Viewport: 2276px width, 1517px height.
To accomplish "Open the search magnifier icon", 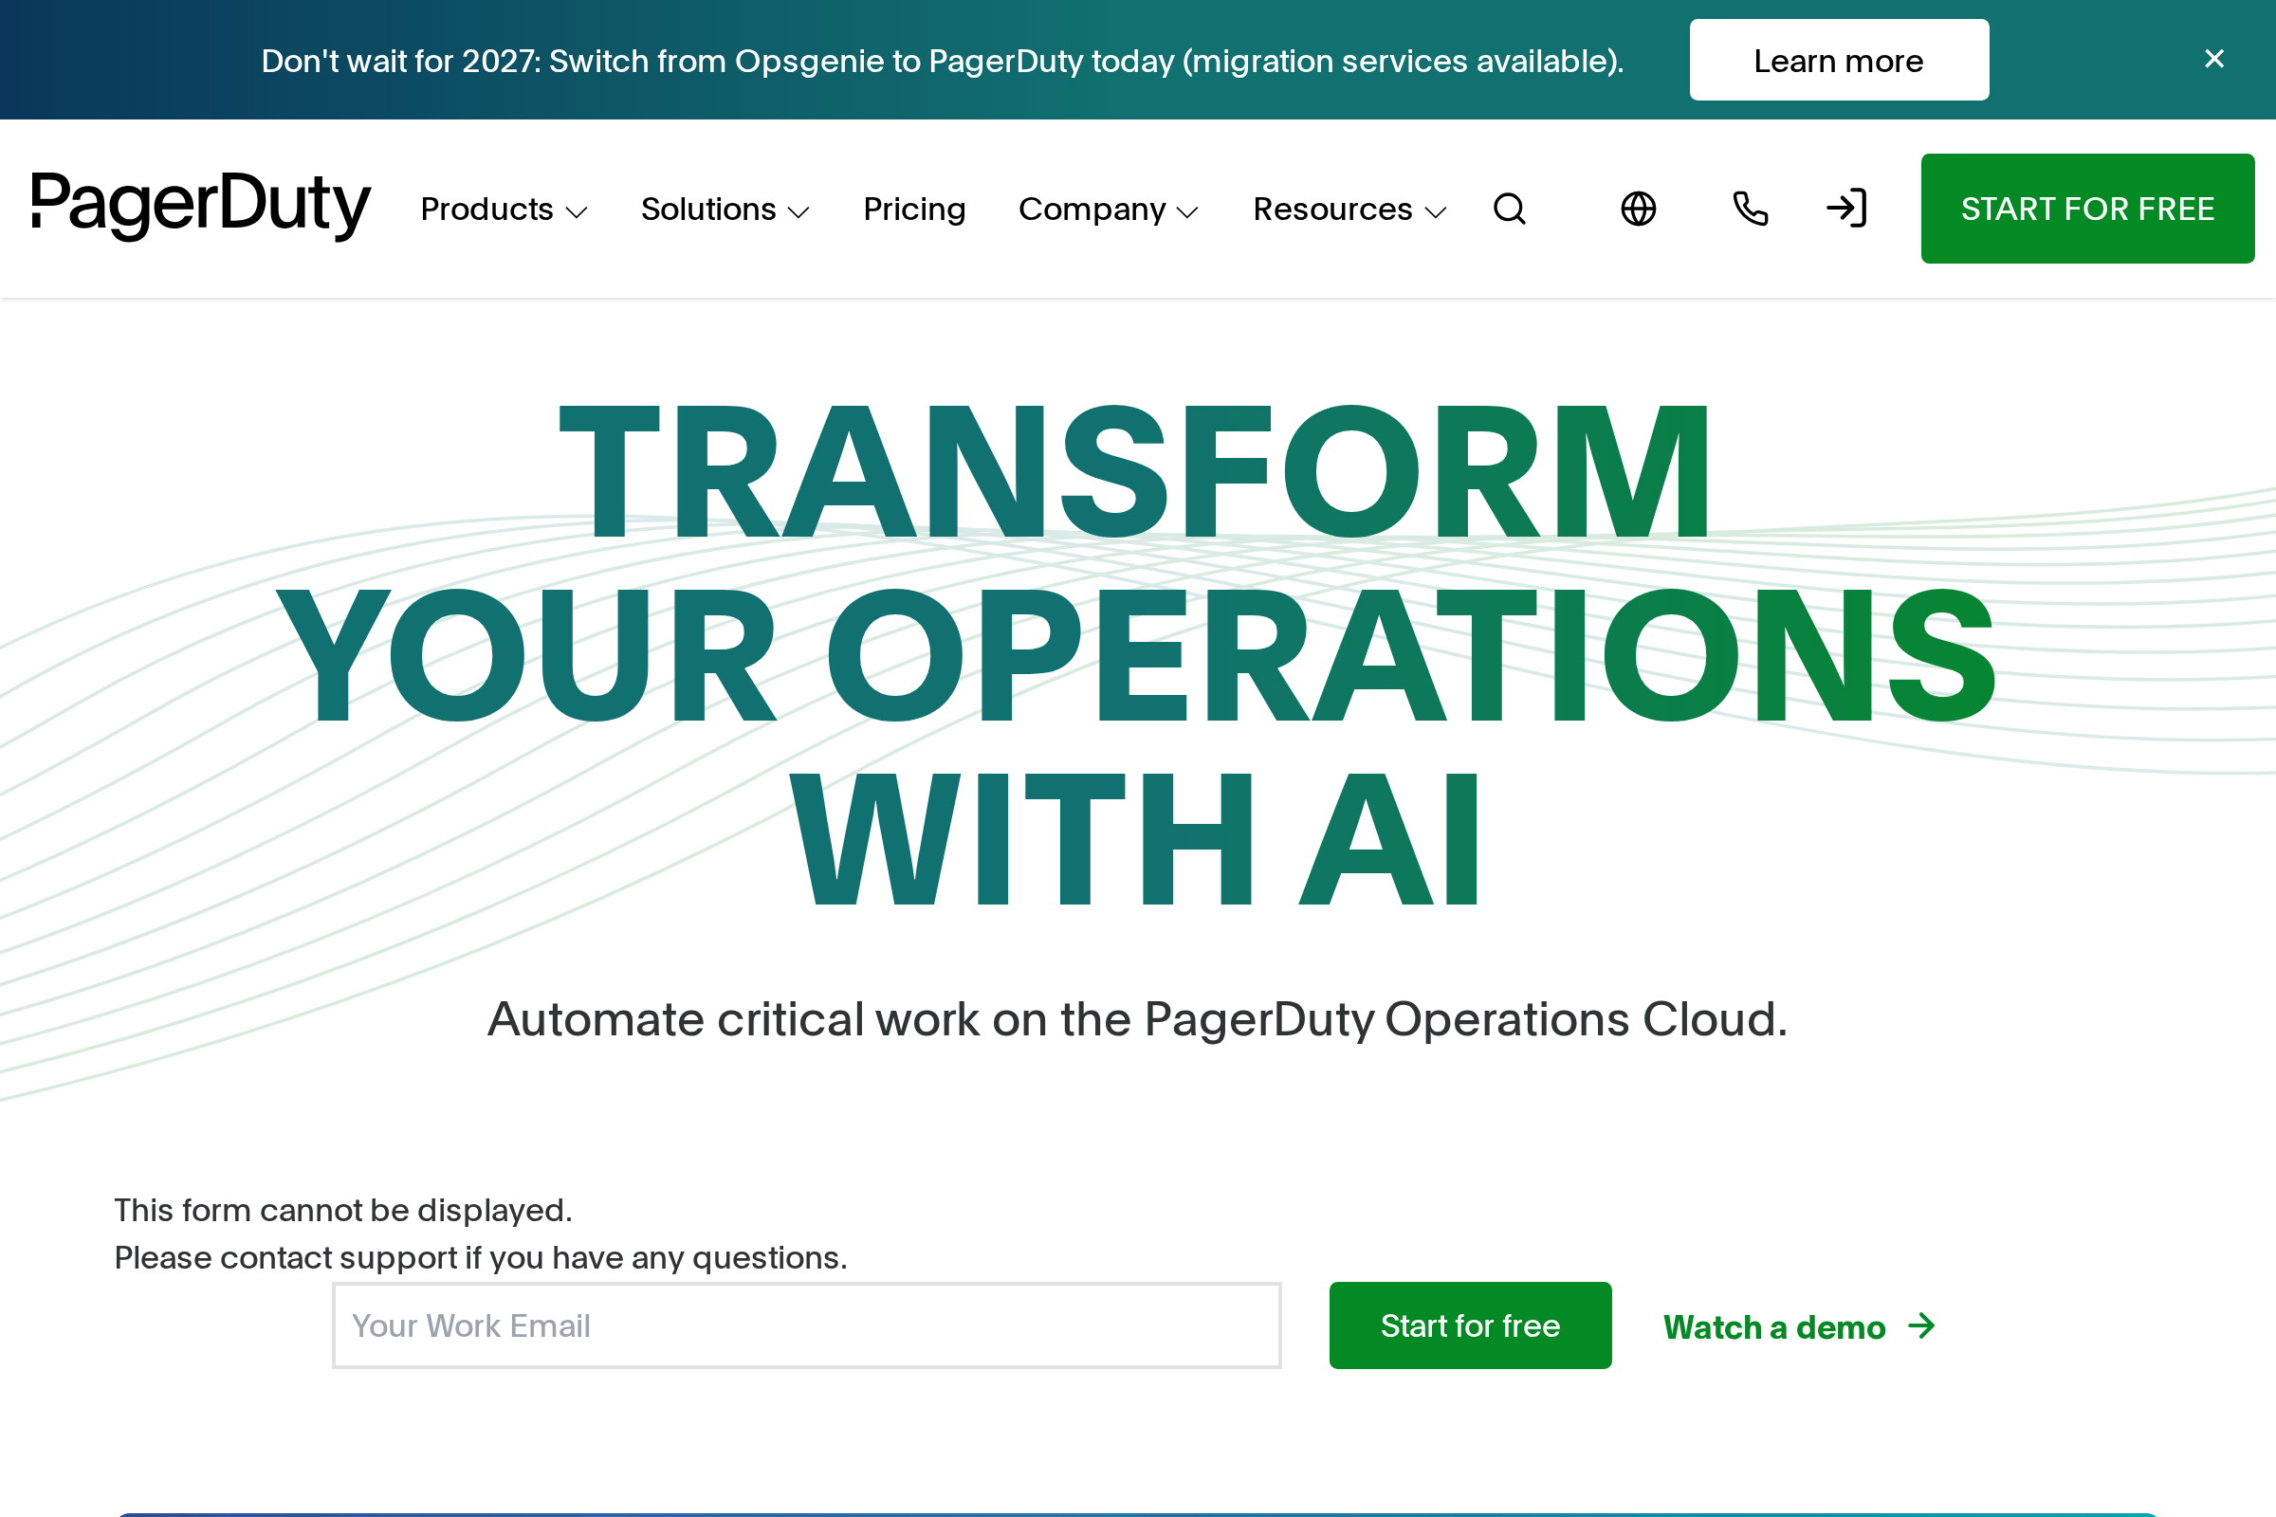I will tap(1510, 209).
